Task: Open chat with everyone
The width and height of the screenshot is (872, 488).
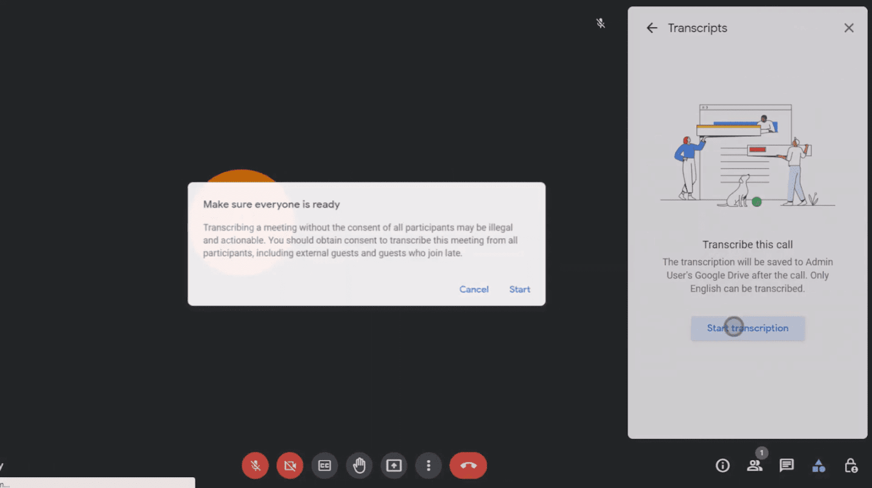Action: pos(787,465)
